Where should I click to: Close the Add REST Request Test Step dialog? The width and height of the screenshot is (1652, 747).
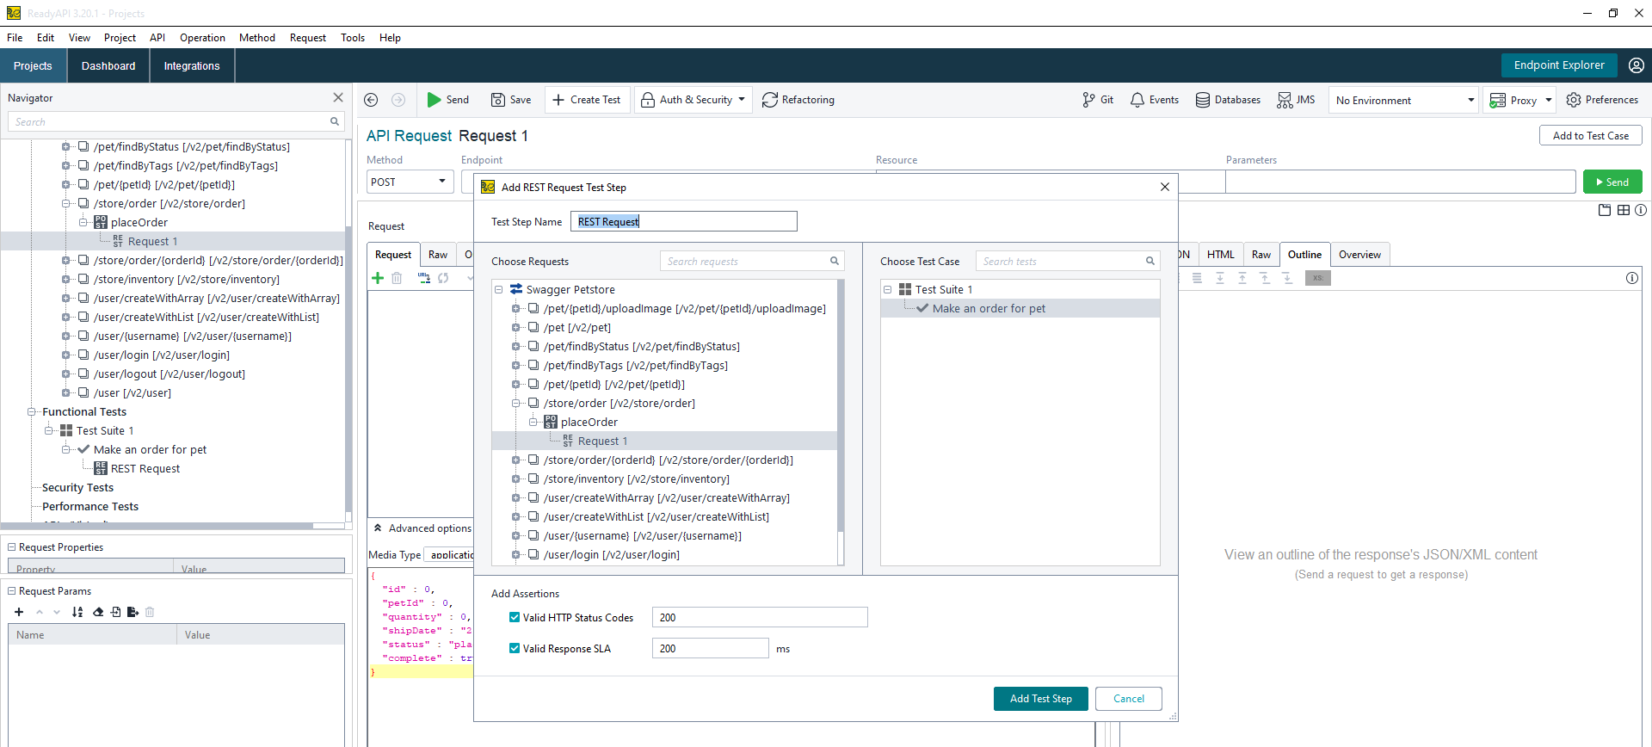tap(1165, 187)
